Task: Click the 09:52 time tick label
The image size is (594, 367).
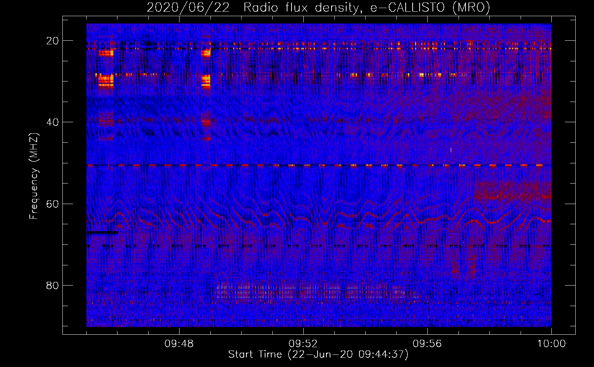Action: [303, 344]
